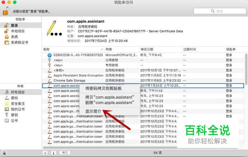The width and height of the screenshot is (248, 157).
Task: Select the <未知> row
Action: click(x=143, y=70)
